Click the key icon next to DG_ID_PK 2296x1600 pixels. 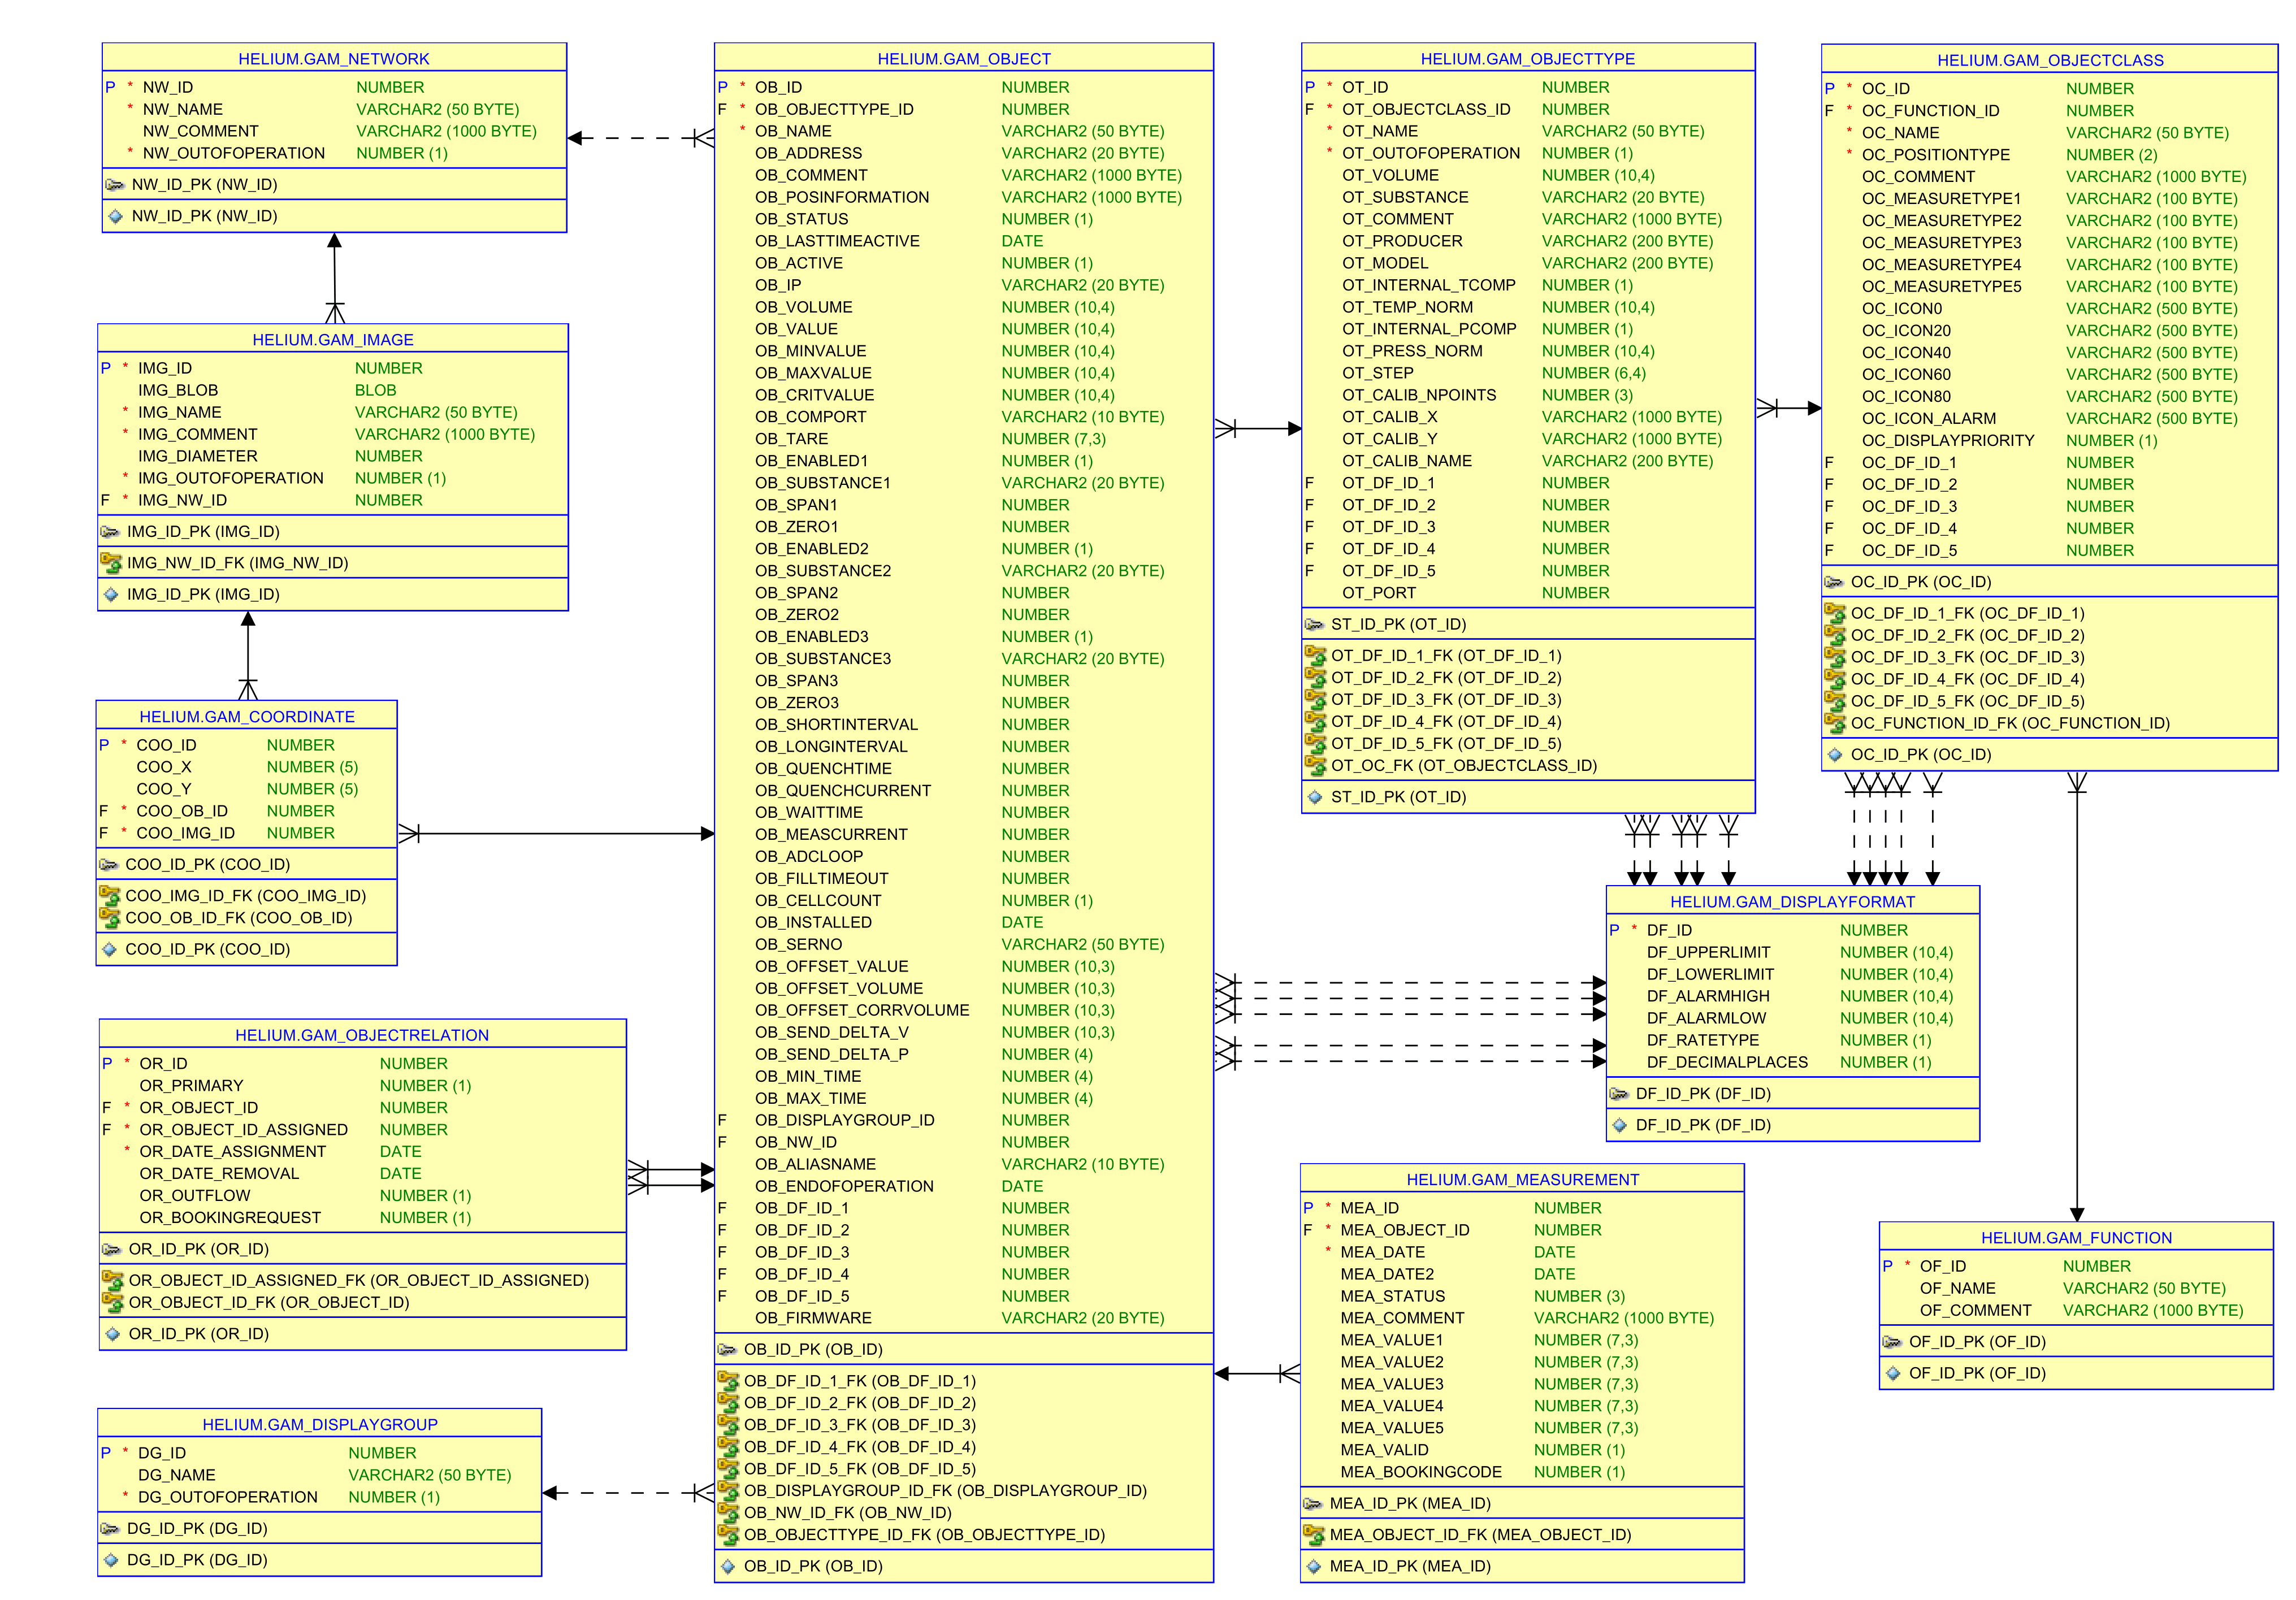(110, 1529)
